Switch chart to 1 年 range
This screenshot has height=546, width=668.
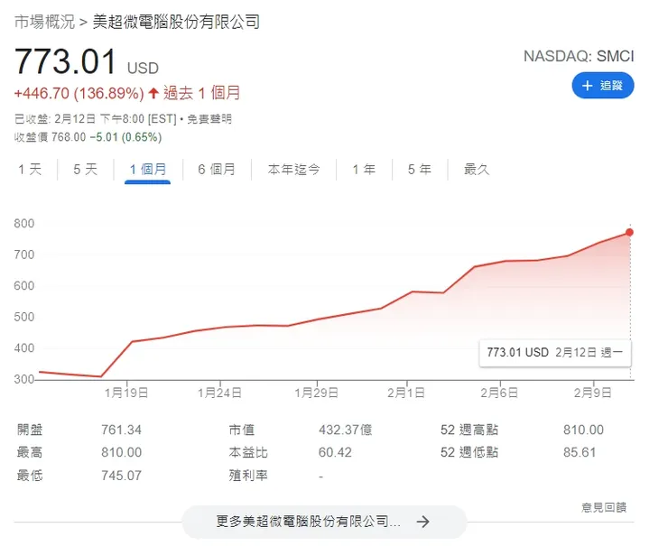click(364, 170)
